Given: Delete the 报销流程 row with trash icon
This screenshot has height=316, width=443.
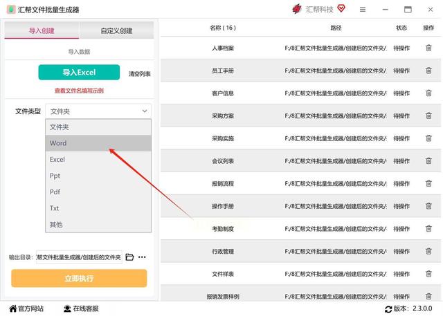Looking at the screenshot, I should click(428, 183).
